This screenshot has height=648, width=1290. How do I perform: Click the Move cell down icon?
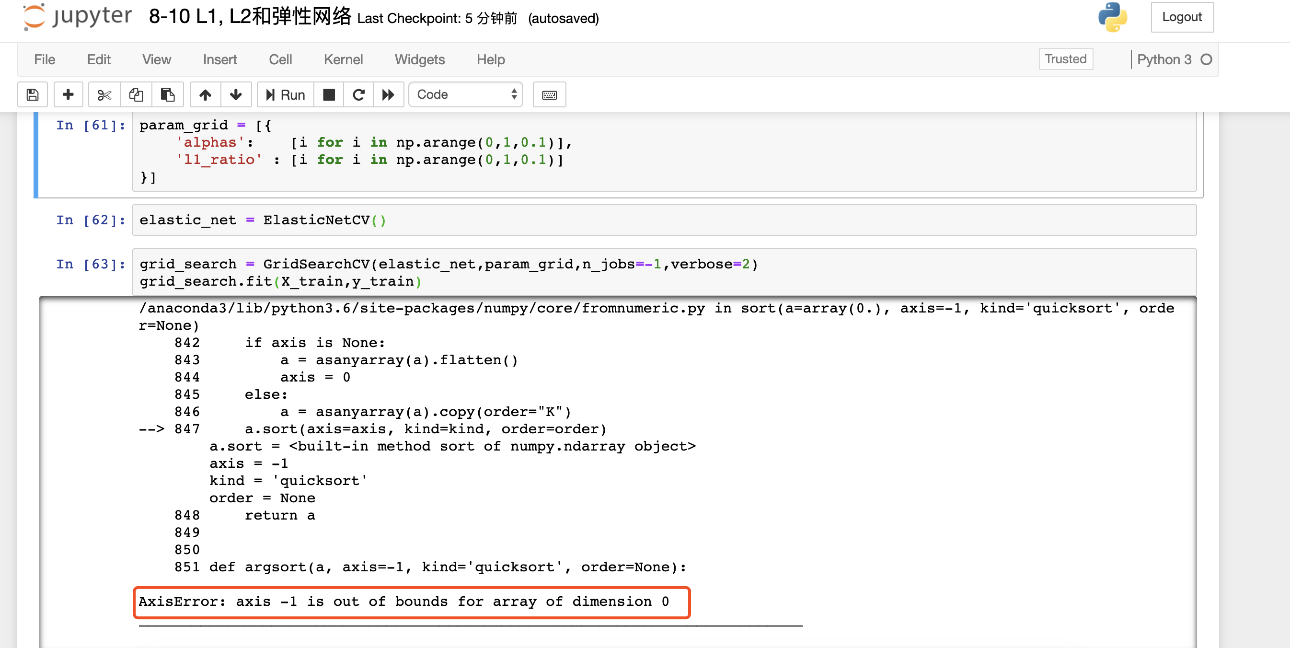[x=234, y=93]
